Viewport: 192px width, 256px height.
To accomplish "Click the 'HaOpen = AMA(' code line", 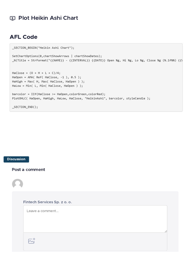I will [46, 77].
